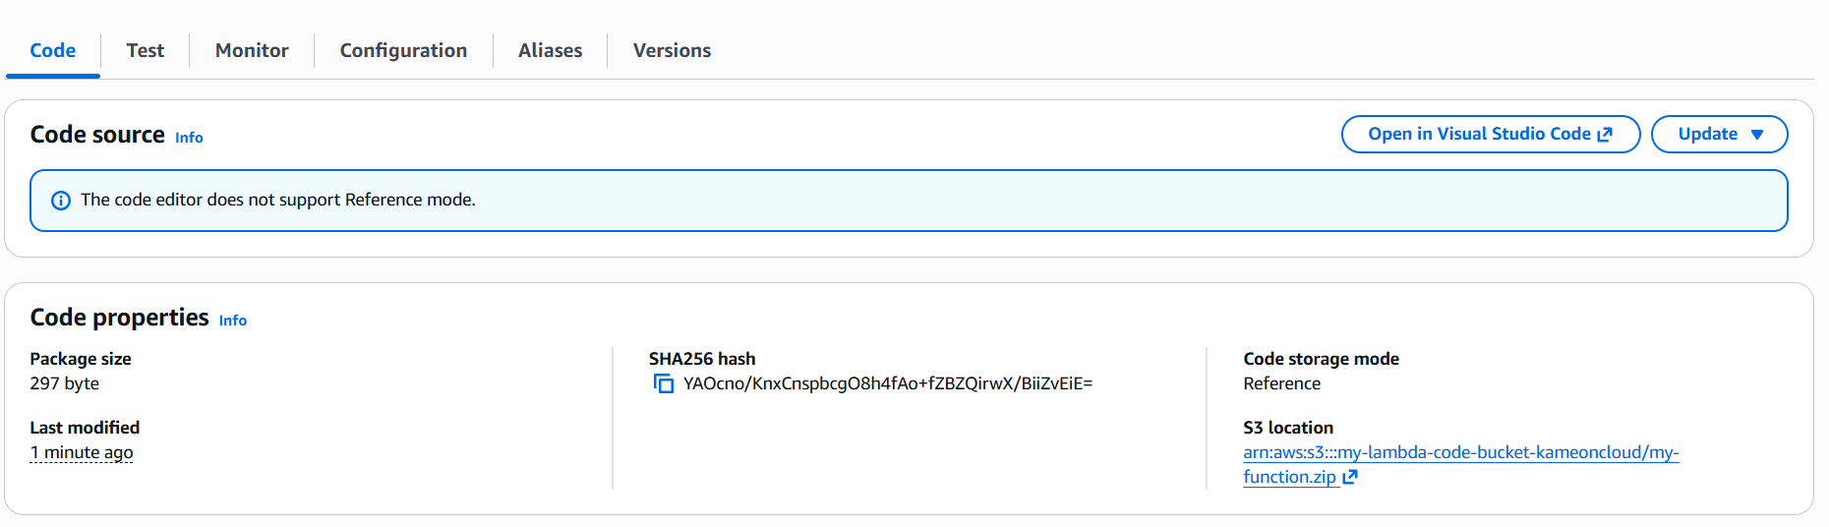Image resolution: width=1829 pixels, height=527 pixels.
Task: Select the Aliases tab
Action: (x=550, y=50)
